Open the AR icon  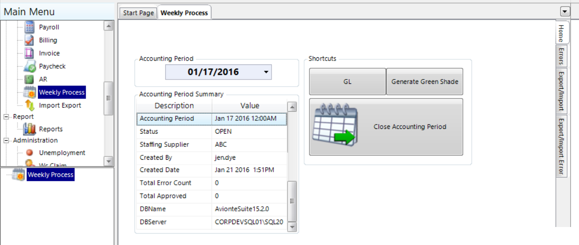pyautogui.click(x=29, y=79)
